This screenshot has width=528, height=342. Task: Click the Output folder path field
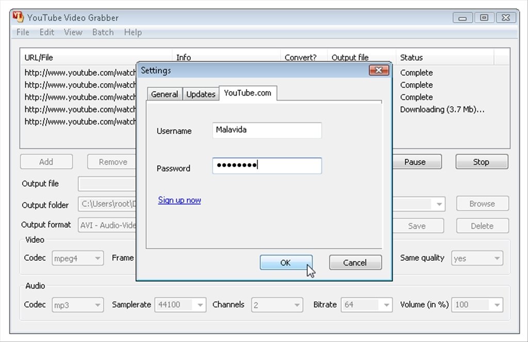point(107,204)
